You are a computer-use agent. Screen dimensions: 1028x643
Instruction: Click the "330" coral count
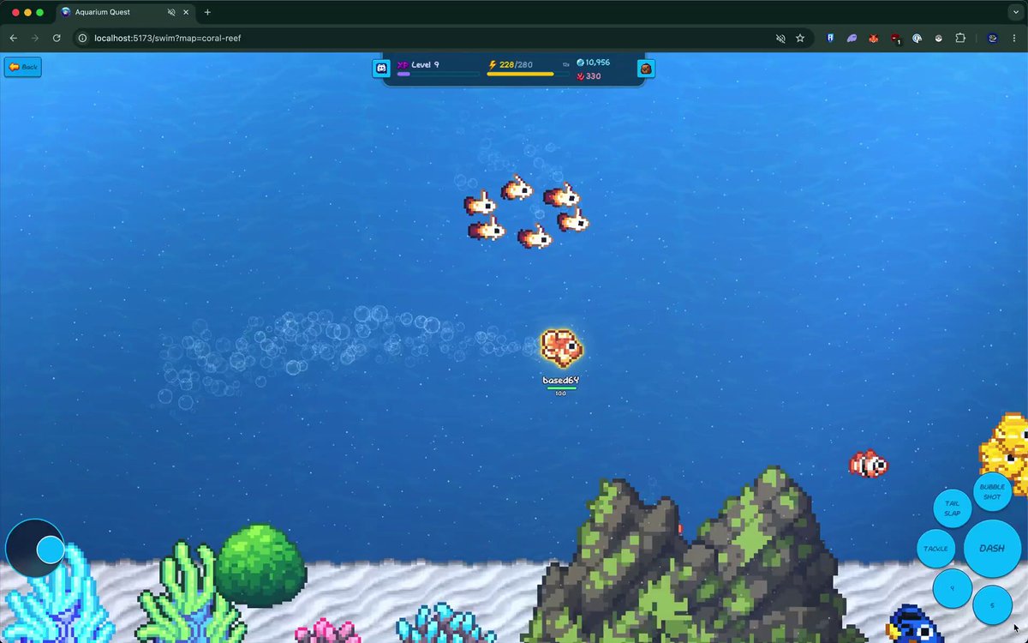[593, 76]
